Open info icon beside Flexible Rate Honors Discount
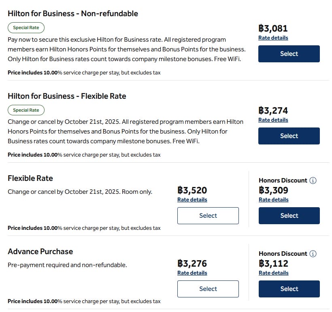Screen dimensions: 332x312 tap(313, 180)
